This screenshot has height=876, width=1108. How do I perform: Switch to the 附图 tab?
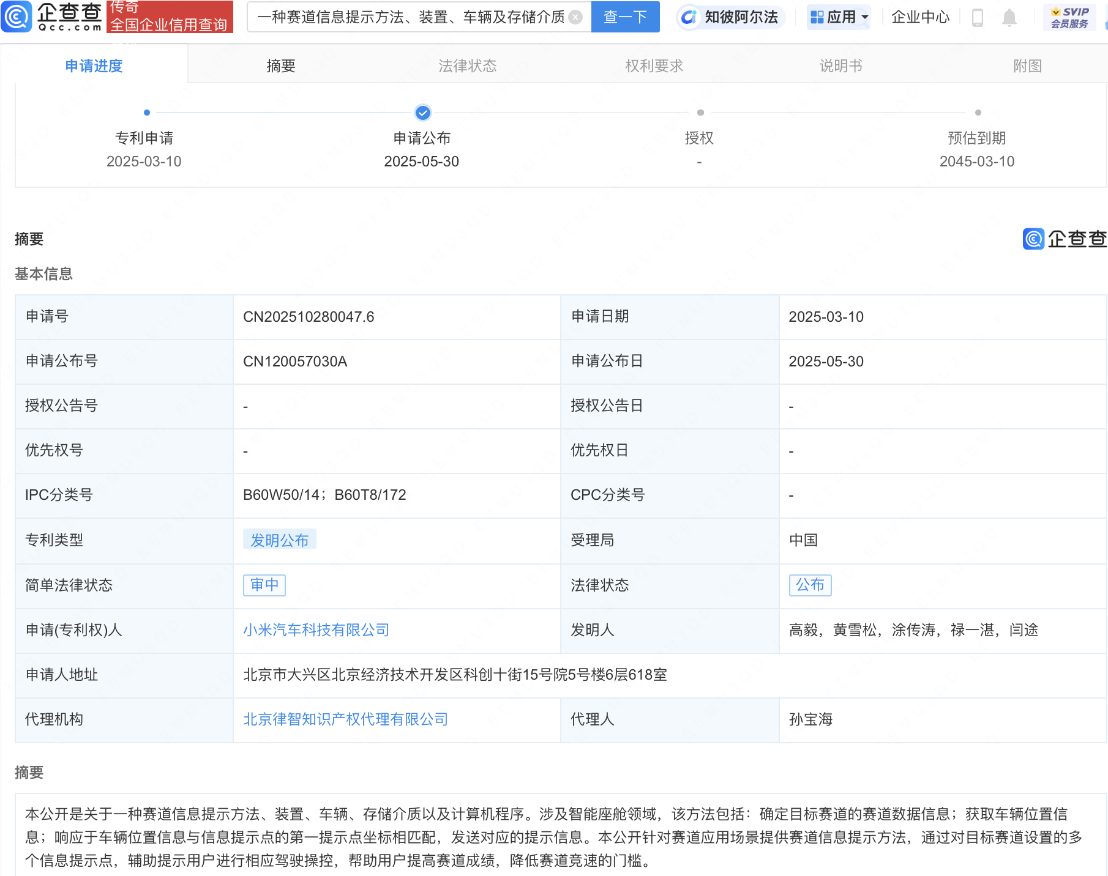click(1027, 65)
